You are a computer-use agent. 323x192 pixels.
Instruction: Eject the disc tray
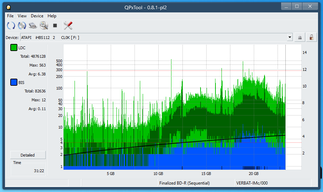pos(300,37)
